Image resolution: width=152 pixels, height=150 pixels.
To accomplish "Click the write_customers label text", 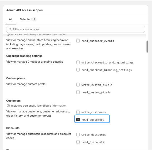I will [94, 112].
